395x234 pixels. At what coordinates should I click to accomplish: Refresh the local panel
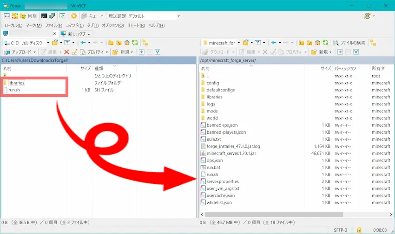[135, 43]
